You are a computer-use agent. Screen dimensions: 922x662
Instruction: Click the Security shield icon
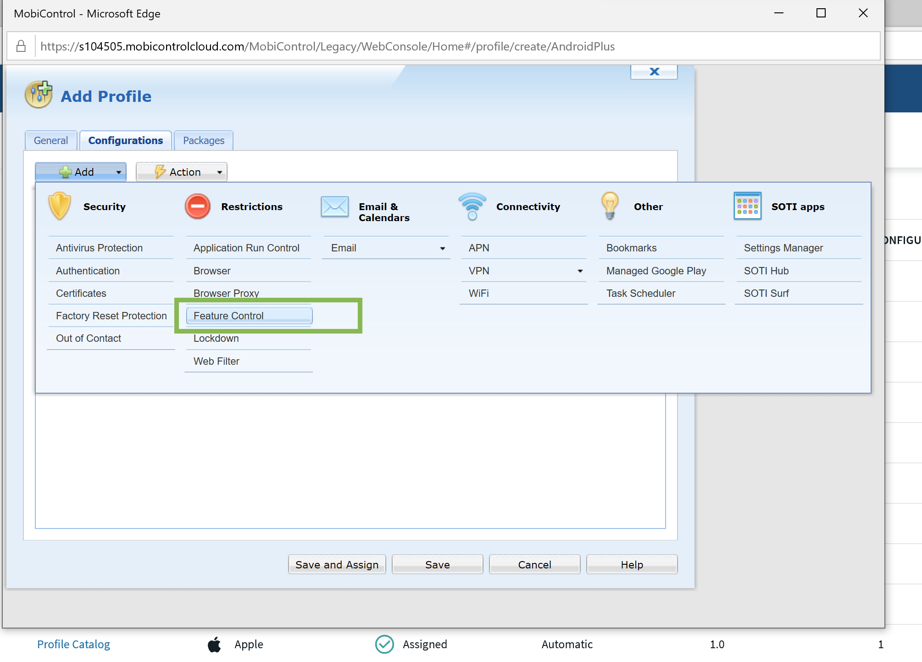click(60, 206)
